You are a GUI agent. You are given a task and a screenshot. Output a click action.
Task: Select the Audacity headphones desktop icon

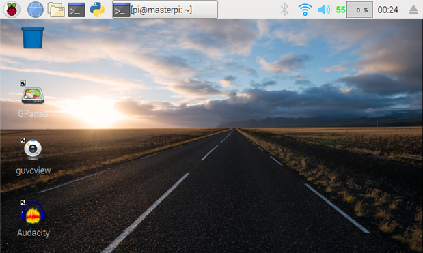(33, 213)
